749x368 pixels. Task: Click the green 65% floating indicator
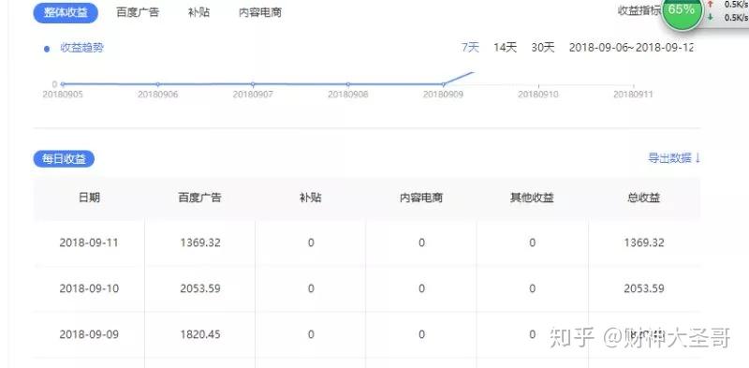point(682,10)
